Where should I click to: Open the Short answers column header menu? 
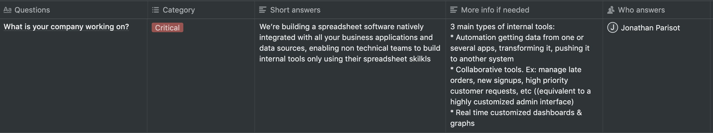tap(350, 10)
